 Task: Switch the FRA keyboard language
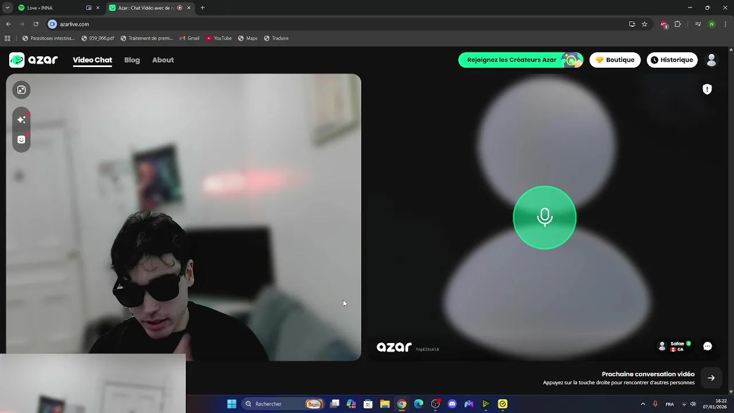coord(669,404)
